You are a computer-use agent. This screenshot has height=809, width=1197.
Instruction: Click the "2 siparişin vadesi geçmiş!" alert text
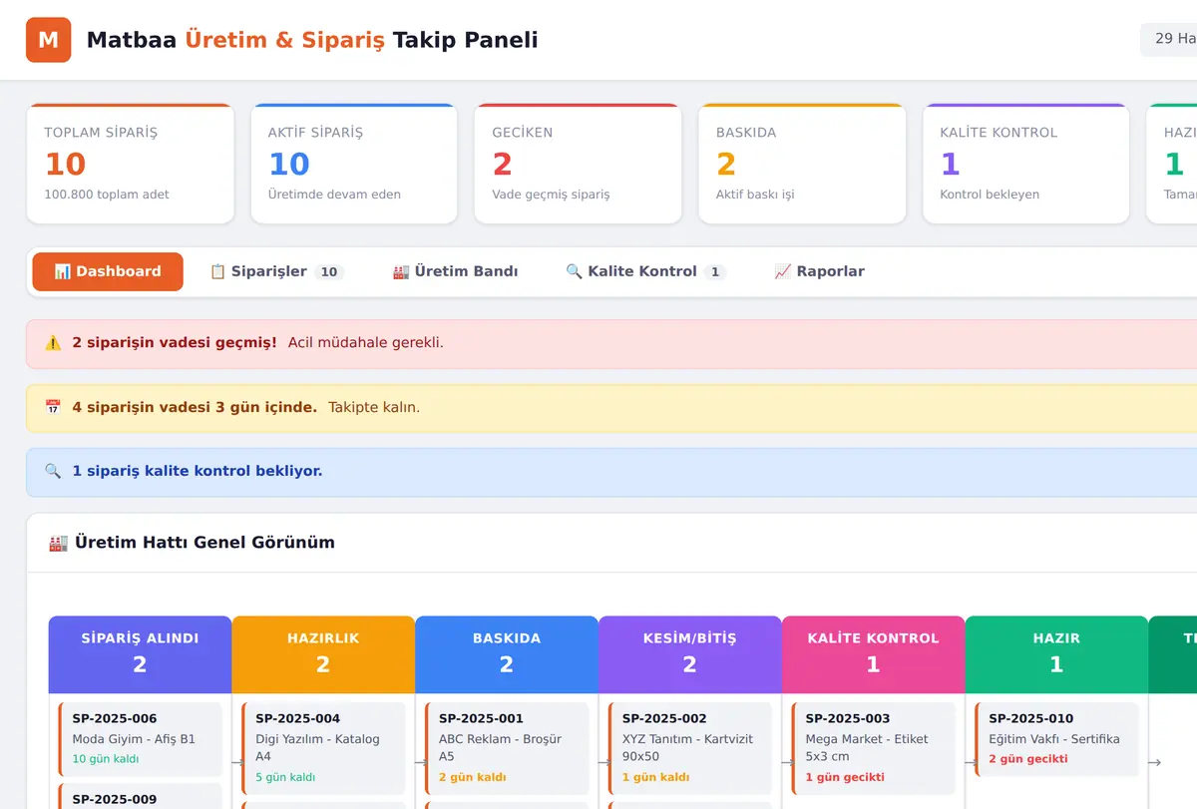[175, 343]
